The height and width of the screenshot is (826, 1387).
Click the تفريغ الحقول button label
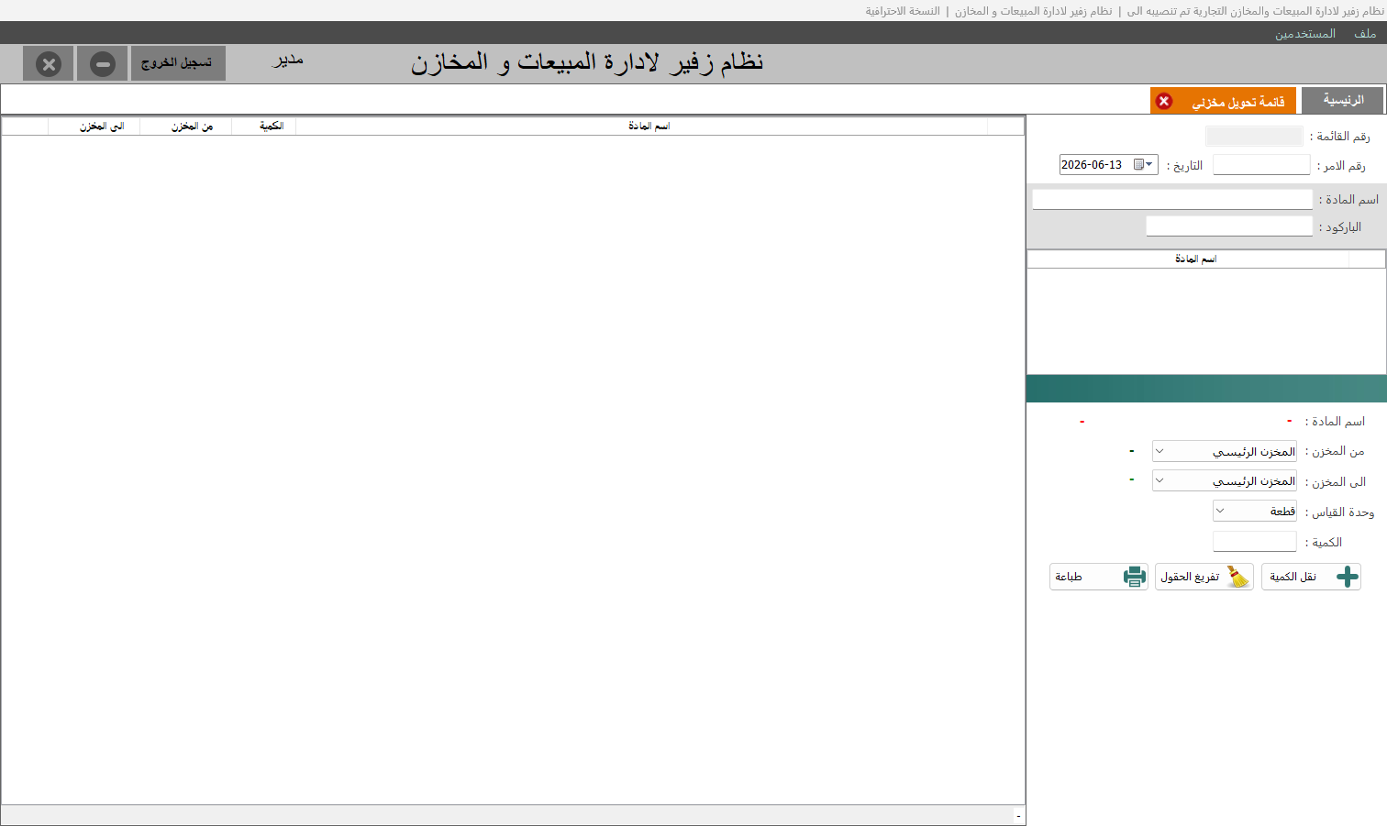(1190, 577)
